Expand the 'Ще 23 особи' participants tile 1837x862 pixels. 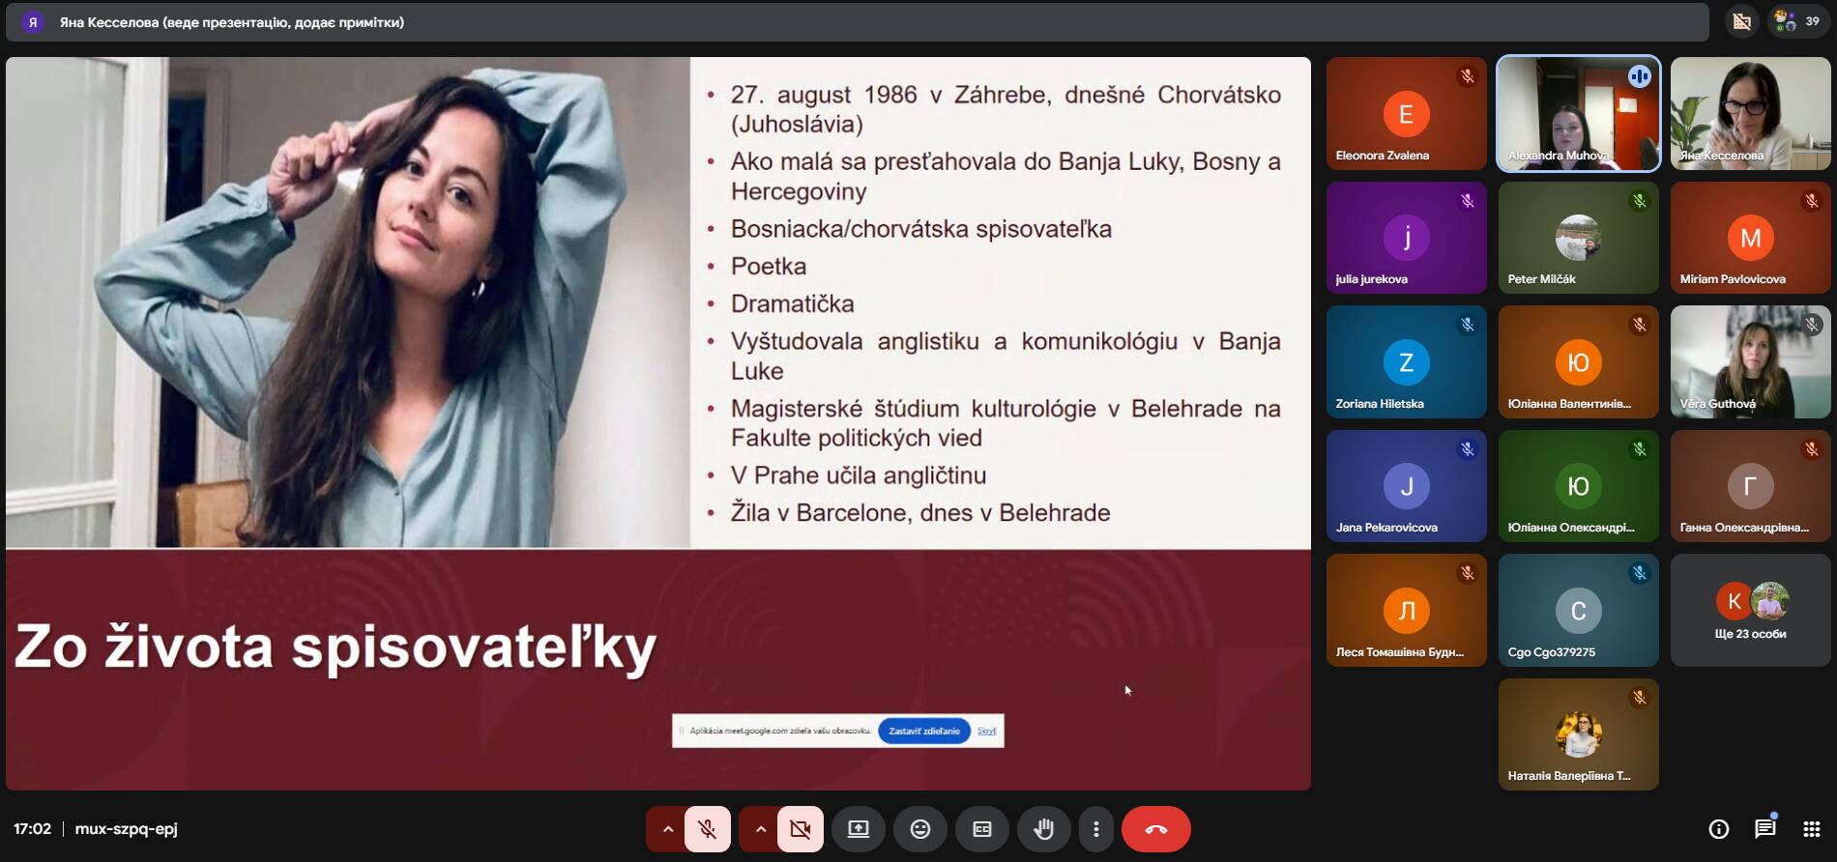(x=1750, y=611)
